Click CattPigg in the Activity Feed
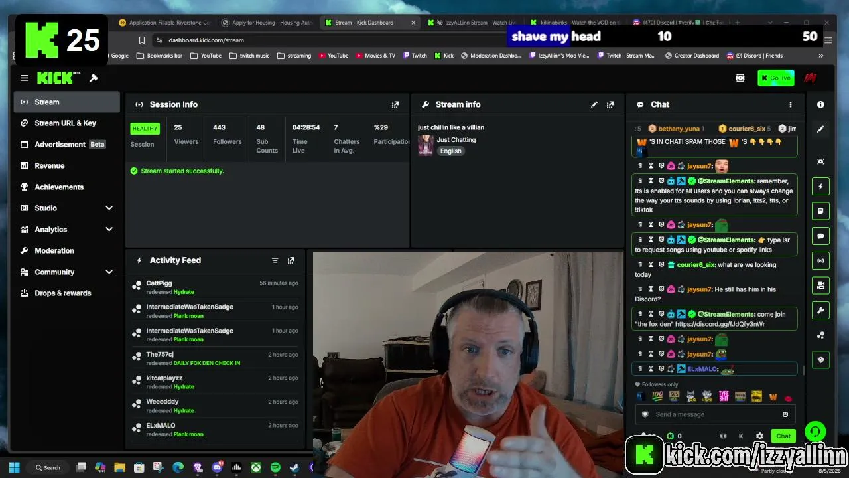 (159, 283)
